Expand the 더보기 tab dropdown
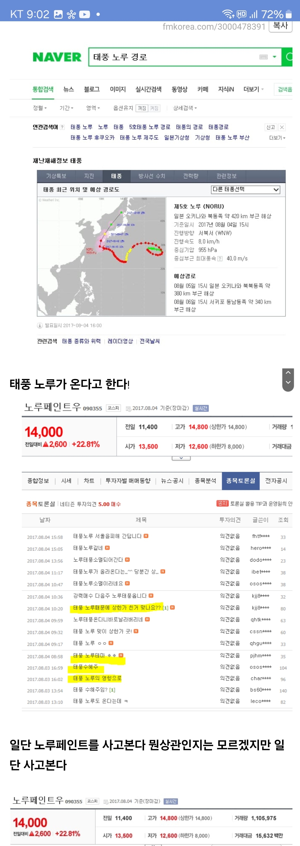300x846 pixels. [253, 89]
